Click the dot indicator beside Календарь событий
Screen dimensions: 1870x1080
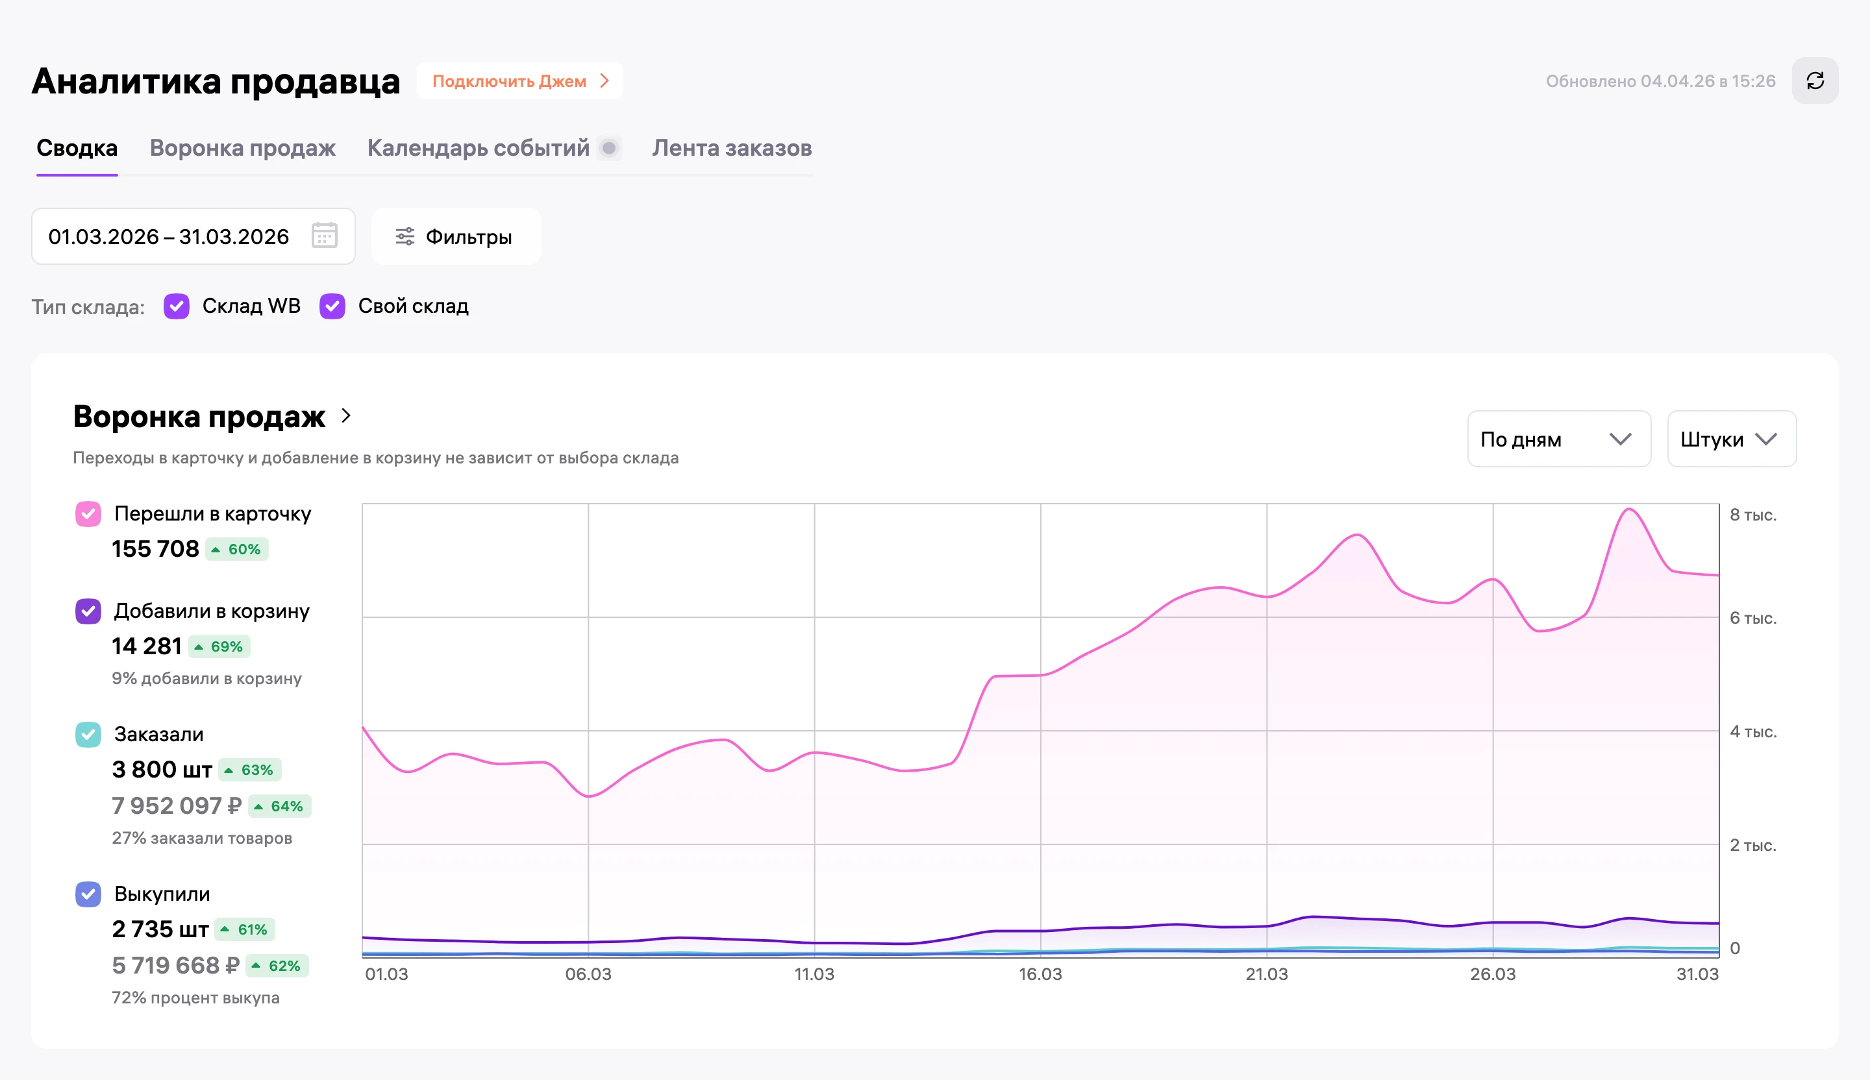(x=608, y=149)
